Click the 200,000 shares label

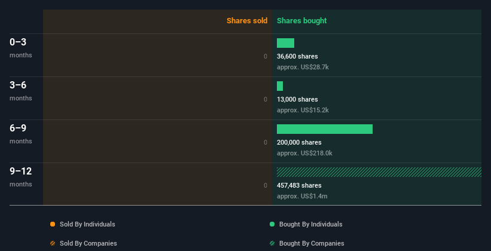click(299, 142)
